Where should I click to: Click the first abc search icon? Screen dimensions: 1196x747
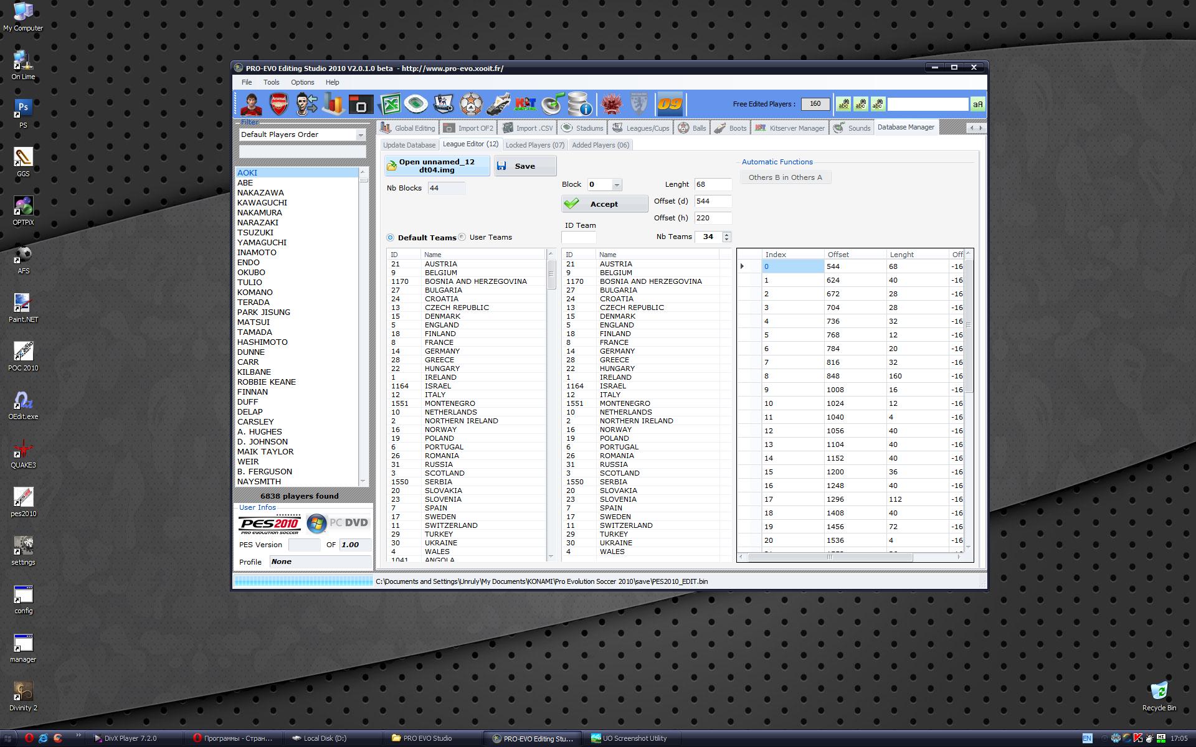(843, 104)
